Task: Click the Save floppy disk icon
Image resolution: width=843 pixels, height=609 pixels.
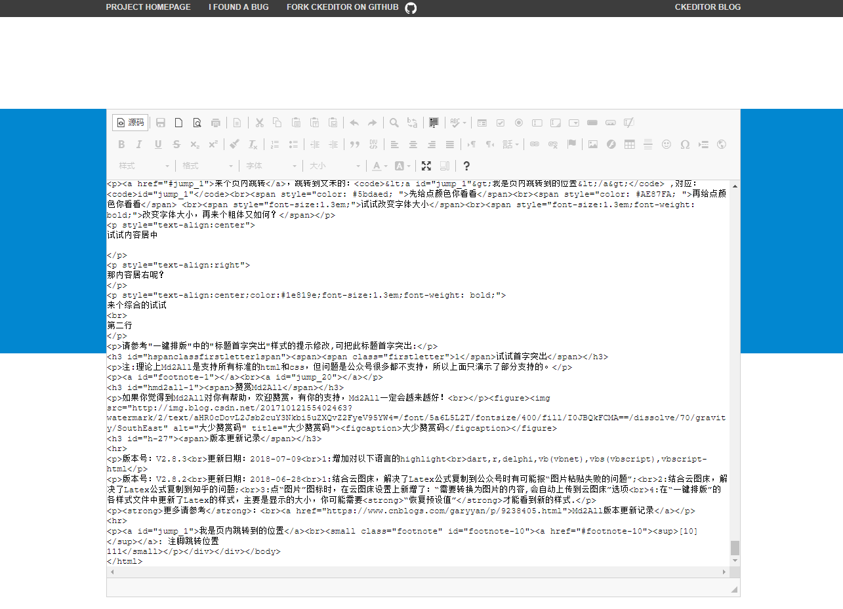Action: (x=160, y=123)
